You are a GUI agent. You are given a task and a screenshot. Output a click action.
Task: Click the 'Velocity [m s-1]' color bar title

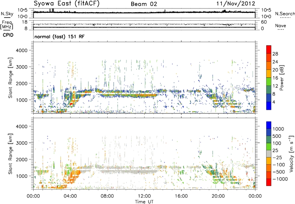[291, 154]
